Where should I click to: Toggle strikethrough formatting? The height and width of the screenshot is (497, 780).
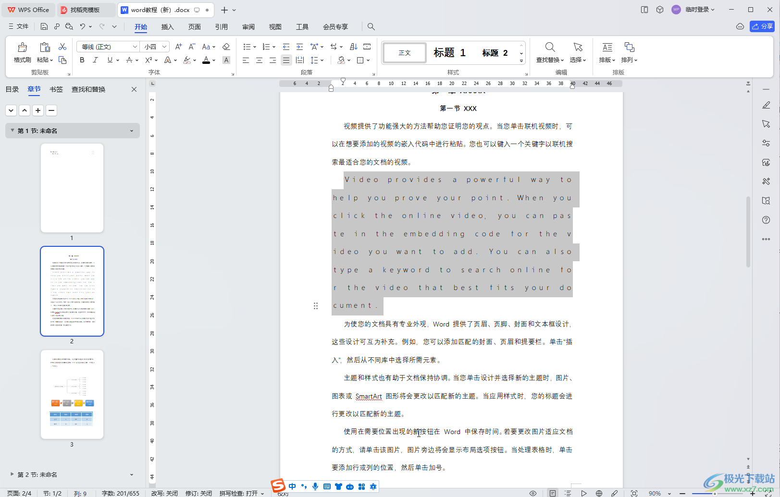[129, 60]
